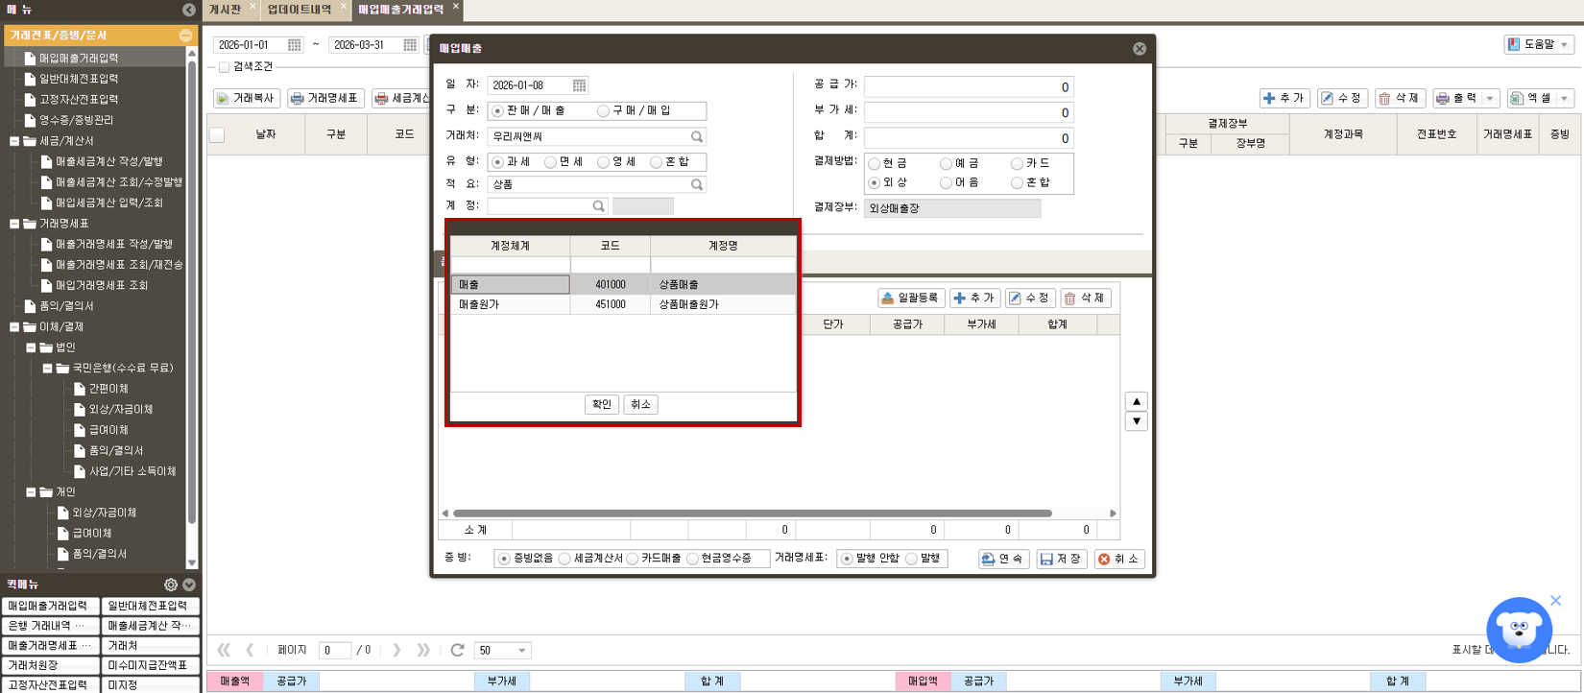The width and height of the screenshot is (1584, 693).
Task: Select the 현금 payment method radio
Action: 875,164
